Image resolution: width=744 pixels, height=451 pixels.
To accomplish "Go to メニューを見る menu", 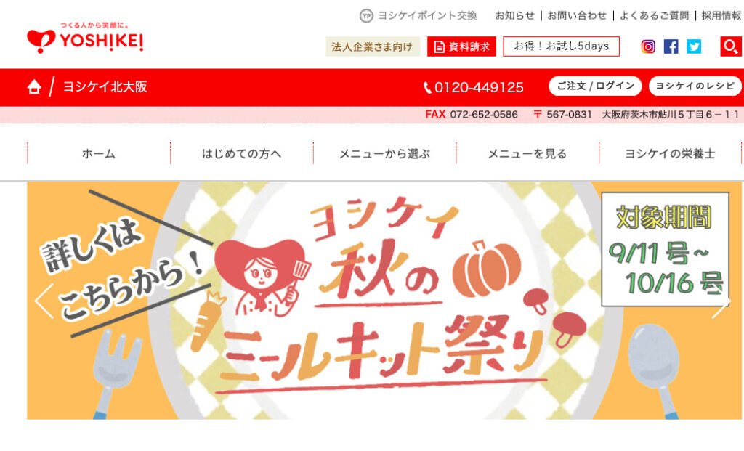I will (x=527, y=154).
